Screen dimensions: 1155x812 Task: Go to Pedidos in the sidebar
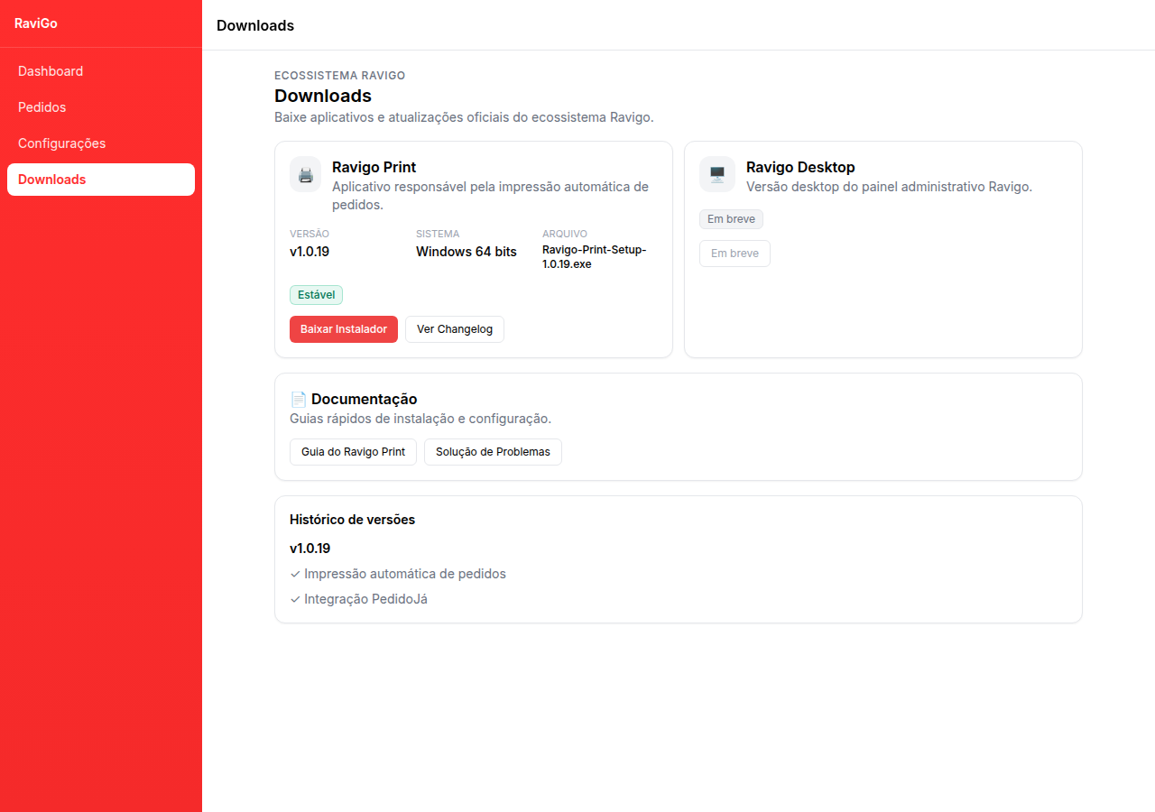coord(101,107)
